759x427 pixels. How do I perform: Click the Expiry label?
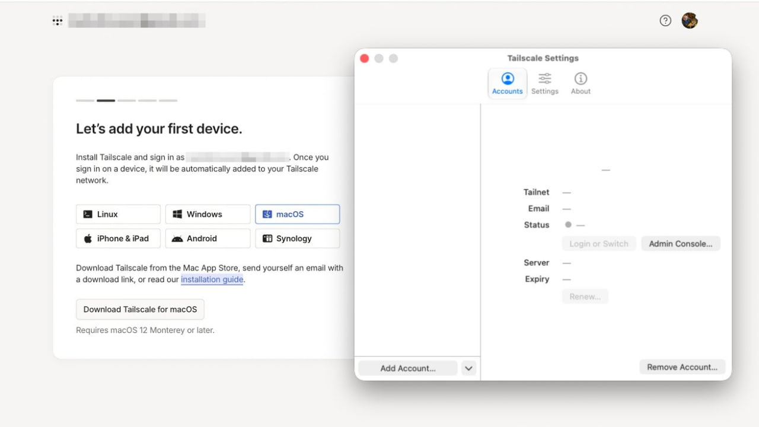[x=537, y=279]
